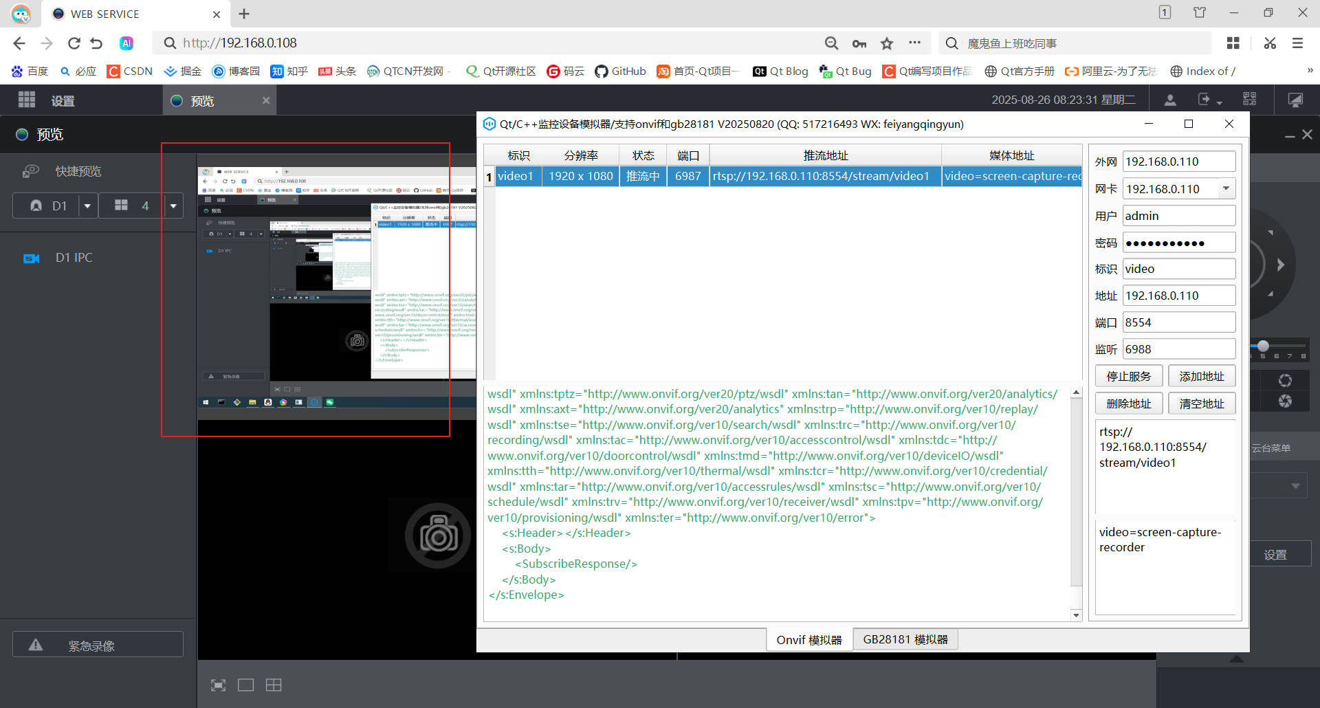1320x708 pixels.
Task: Click the user account icon in status bar
Action: [1169, 99]
